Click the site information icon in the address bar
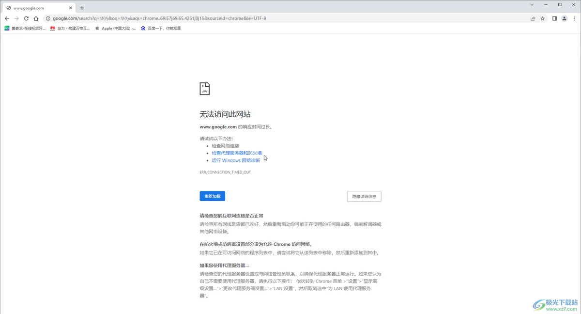The height and width of the screenshot is (314, 581). tap(47, 18)
